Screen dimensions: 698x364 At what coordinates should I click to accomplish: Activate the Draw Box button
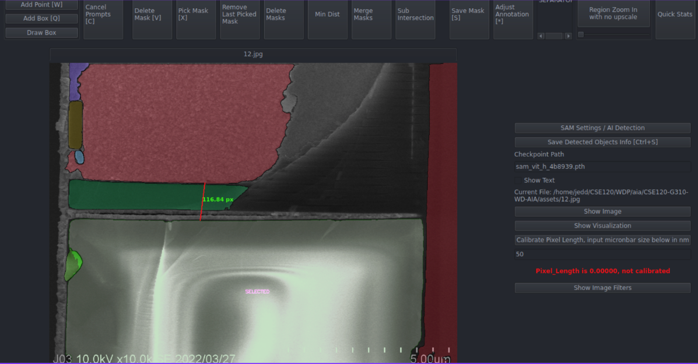click(x=41, y=33)
